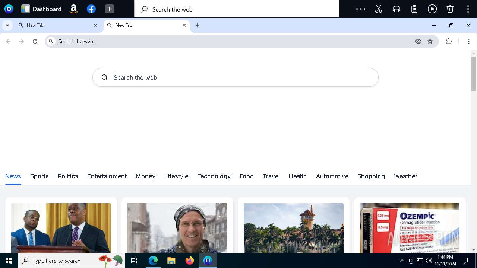477x268 pixels.
Task: Open the notes clipboard icon
Action: (x=414, y=9)
